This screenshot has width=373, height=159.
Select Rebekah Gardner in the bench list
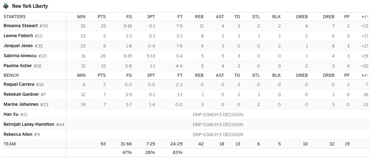tap(21, 94)
